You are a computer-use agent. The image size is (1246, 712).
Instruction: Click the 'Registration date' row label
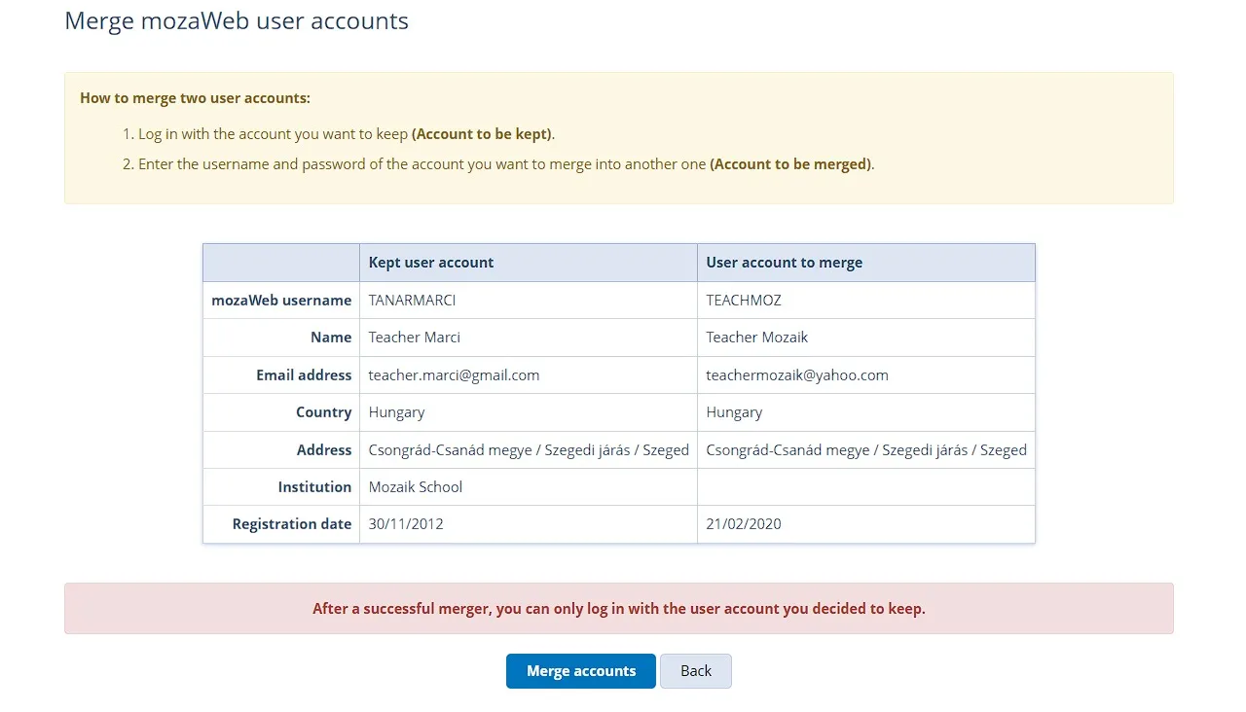(291, 524)
